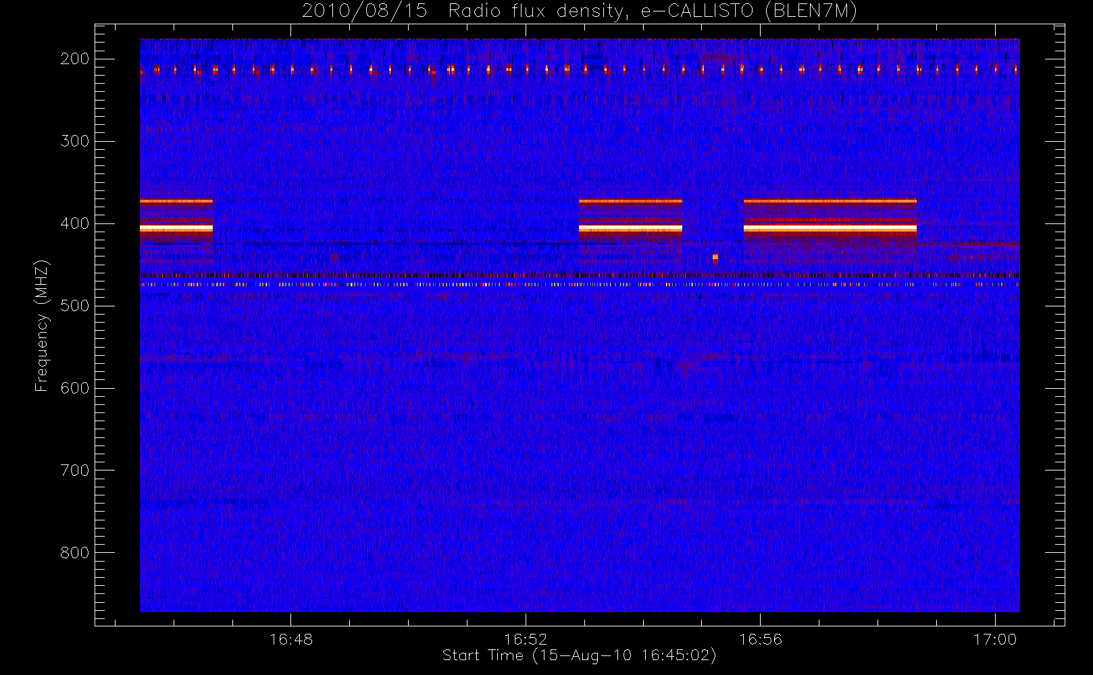Click the small orange burst below 400 MHz near 16:55

715,257
